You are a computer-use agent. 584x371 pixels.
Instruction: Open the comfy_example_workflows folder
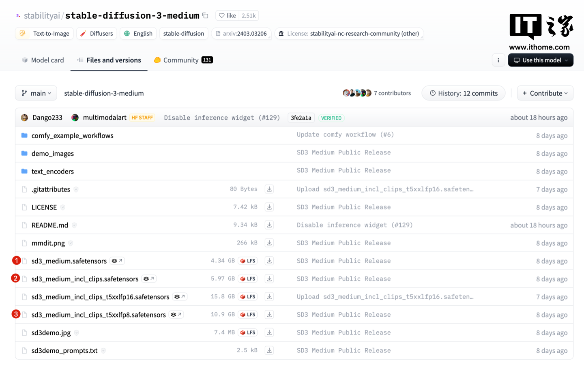(72, 135)
